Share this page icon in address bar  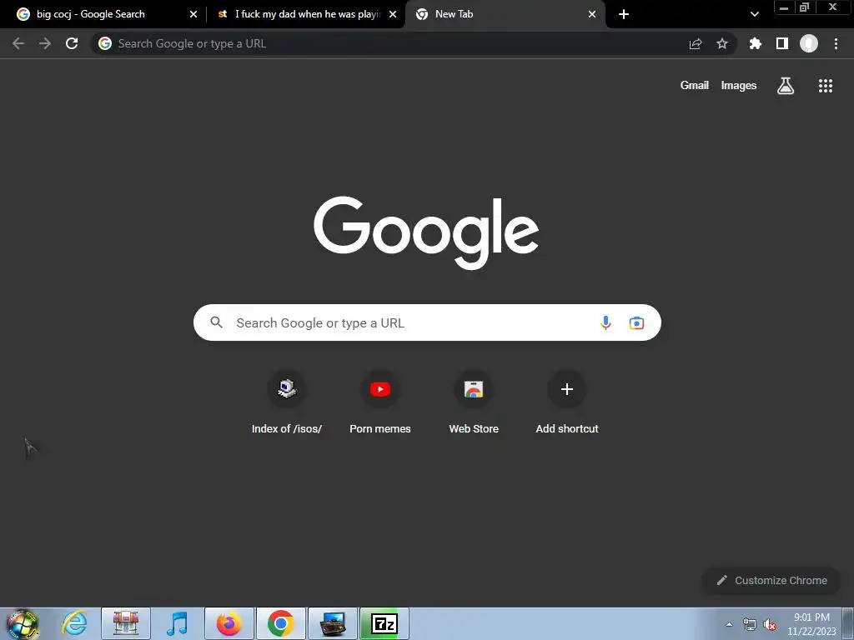[696, 43]
